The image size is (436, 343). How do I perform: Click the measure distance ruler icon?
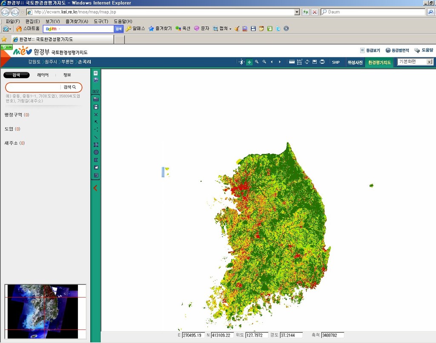(x=292, y=62)
